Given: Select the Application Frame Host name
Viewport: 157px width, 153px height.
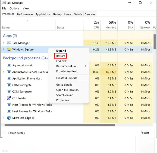Looking at the screenshot, I should coord(27,79).
